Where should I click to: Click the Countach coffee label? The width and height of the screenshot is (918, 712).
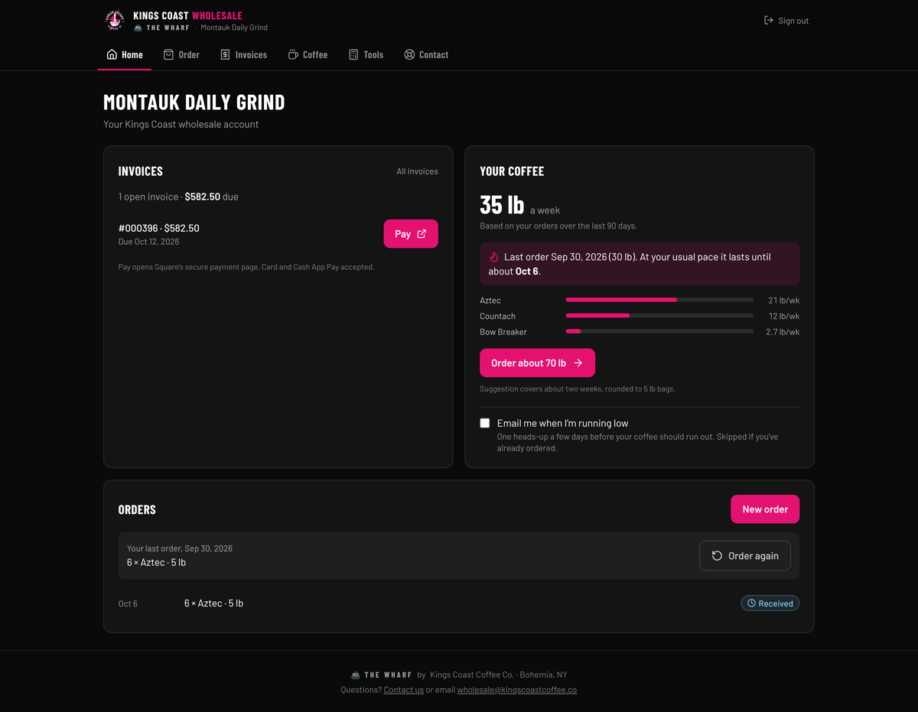(498, 316)
